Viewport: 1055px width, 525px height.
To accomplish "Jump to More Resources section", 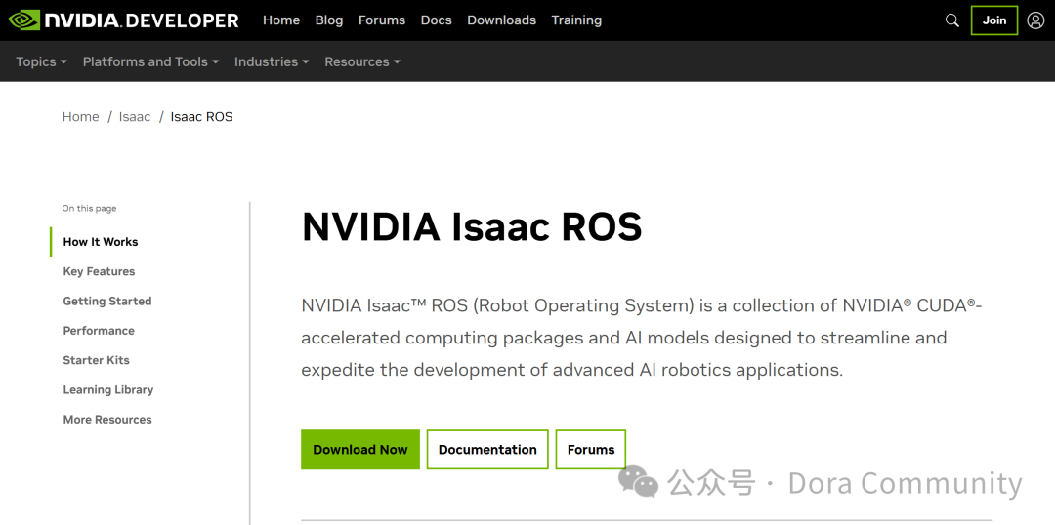I will (107, 420).
